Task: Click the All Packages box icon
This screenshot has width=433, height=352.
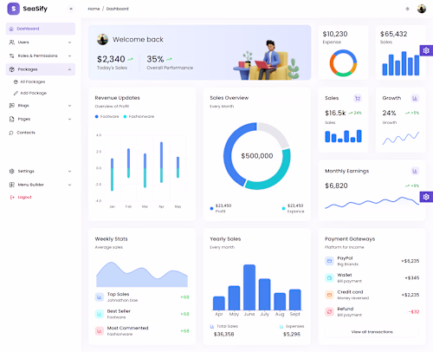Action: [x=16, y=81]
